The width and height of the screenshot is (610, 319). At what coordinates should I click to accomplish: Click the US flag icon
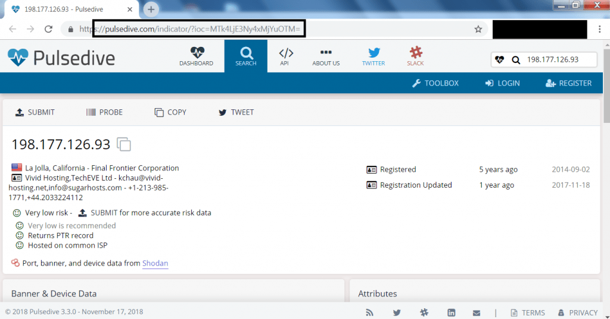tap(17, 168)
